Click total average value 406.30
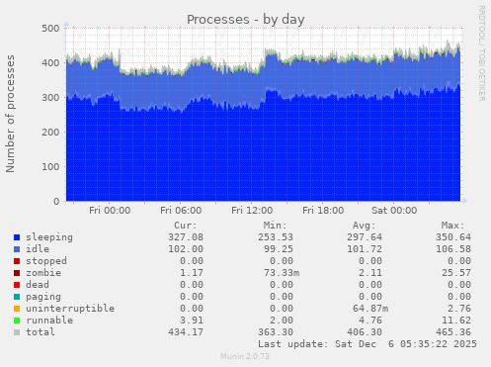 (365, 332)
